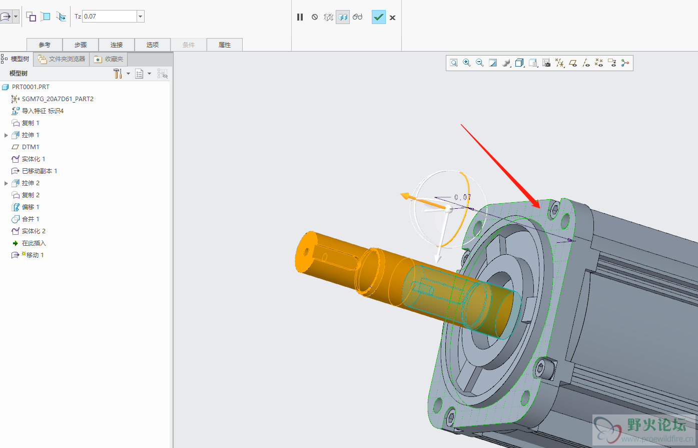Click the glasses verify mode icon
Screen dimensions: 698x448
(357, 17)
